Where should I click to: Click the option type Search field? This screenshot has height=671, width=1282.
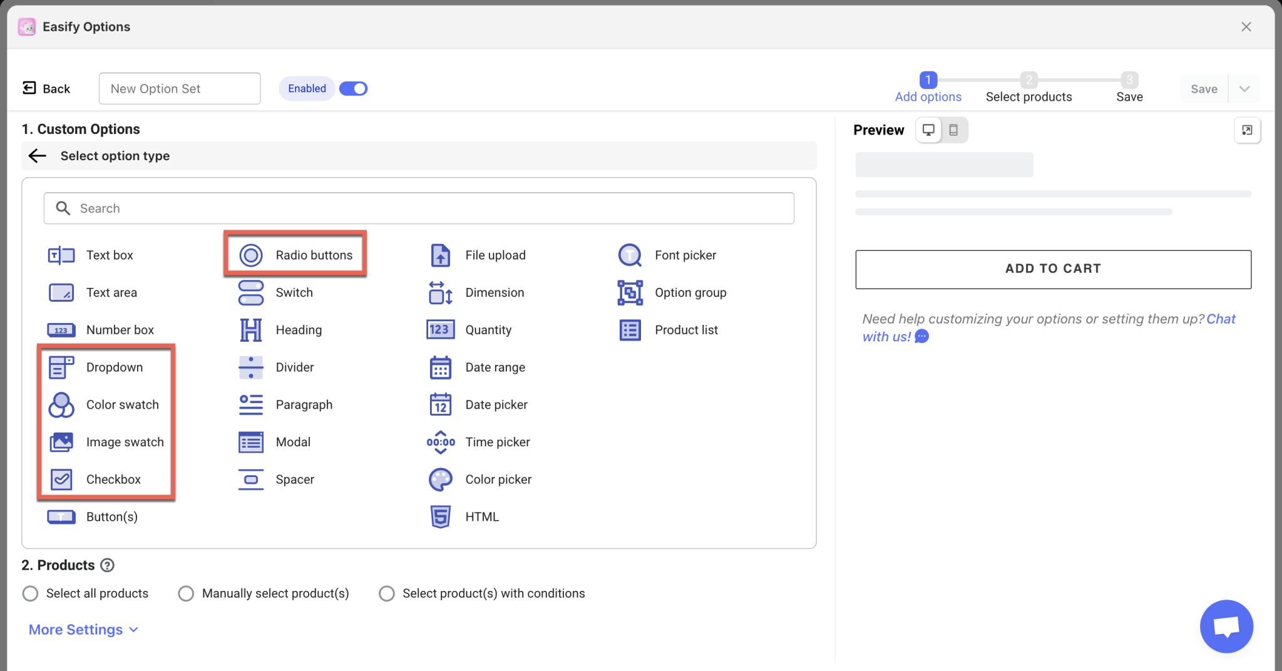419,208
